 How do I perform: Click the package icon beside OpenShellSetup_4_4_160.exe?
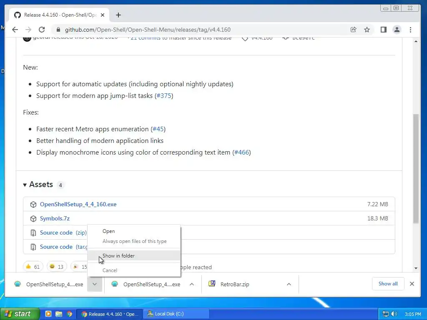tap(33, 205)
